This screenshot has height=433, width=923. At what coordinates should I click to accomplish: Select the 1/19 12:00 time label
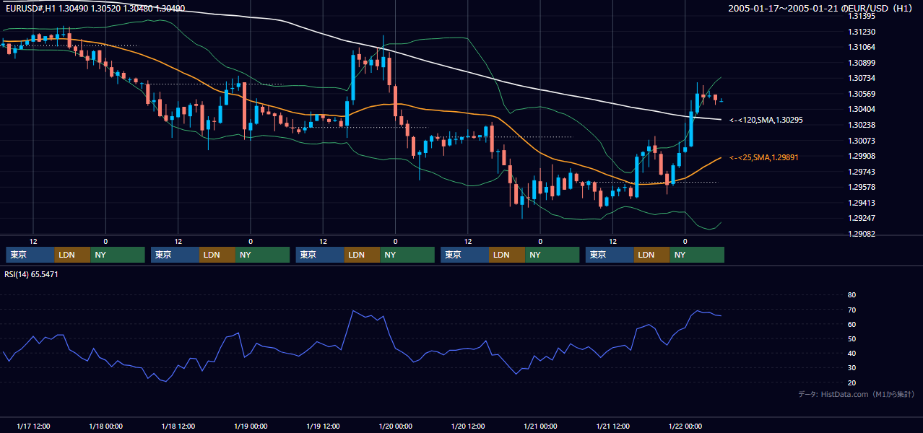click(323, 427)
